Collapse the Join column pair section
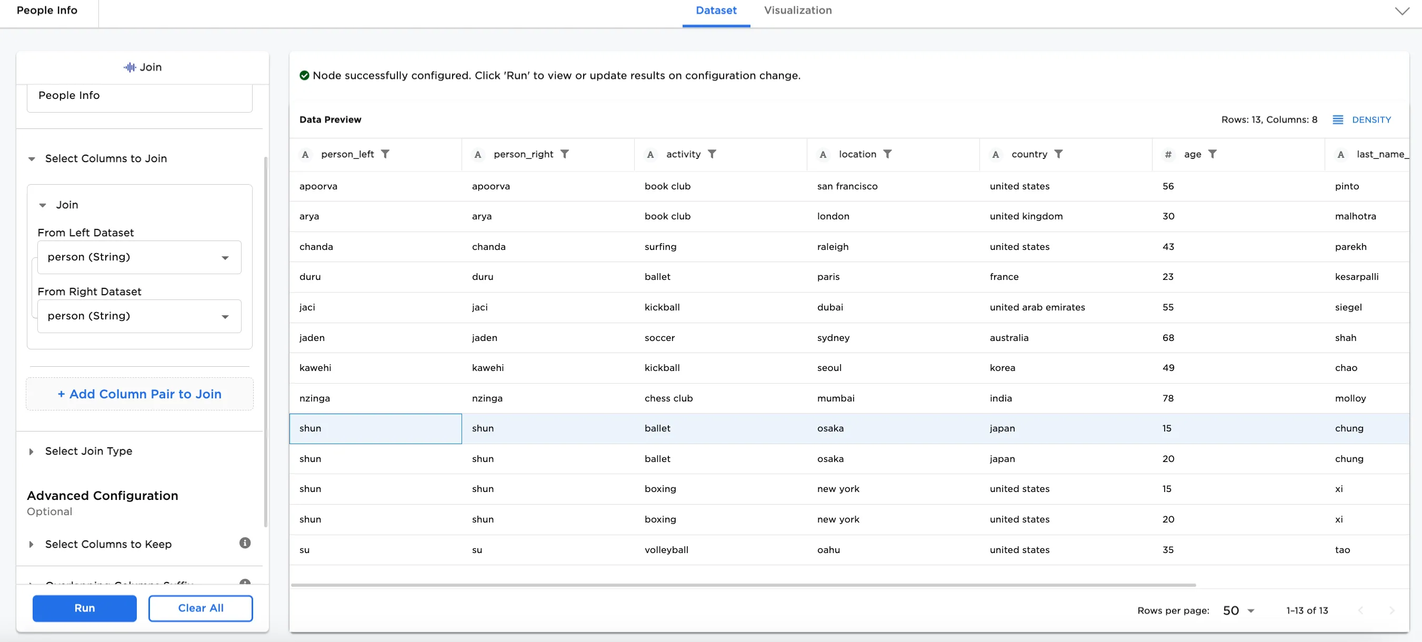The image size is (1422, 642). [44, 205]
